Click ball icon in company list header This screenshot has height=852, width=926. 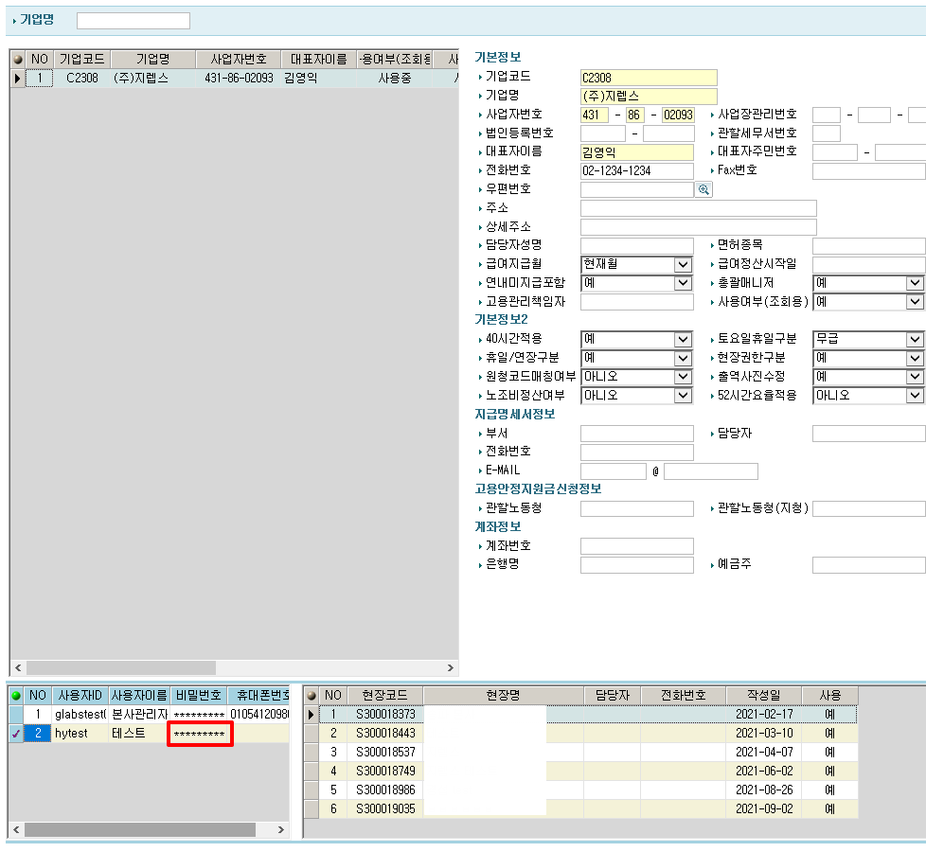(x=18, y=59)
